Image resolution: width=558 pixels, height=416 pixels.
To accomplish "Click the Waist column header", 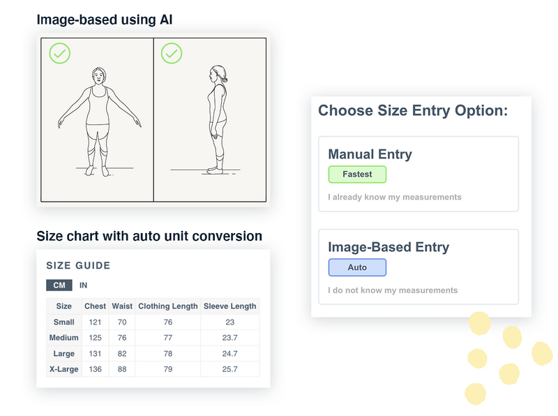I will click(x=122, y=306).
